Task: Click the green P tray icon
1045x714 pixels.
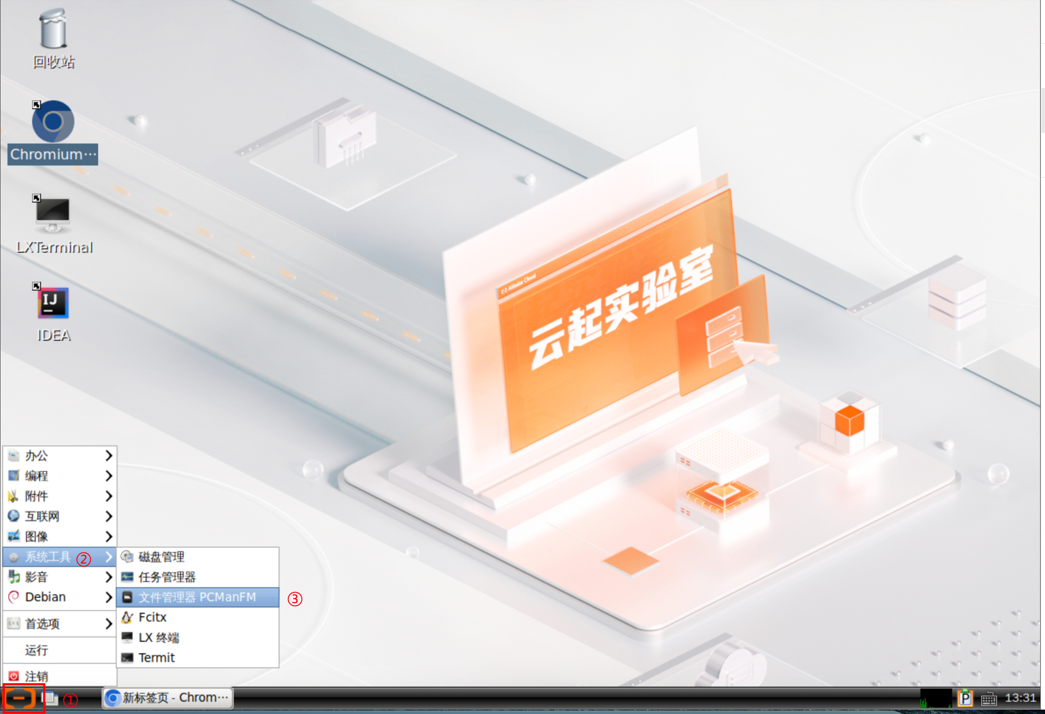Action: point(965,698)
